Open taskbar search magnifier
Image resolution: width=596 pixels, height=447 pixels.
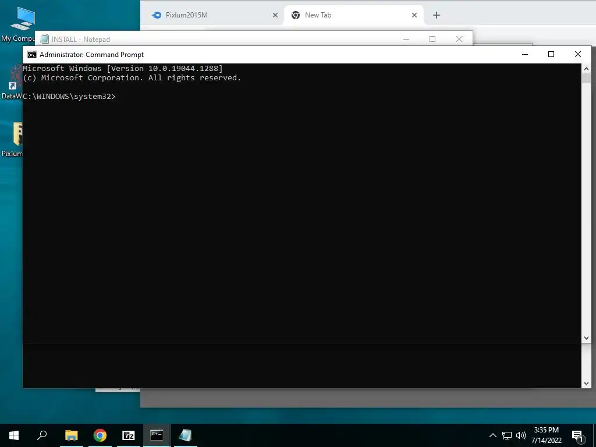click(42, 435)
